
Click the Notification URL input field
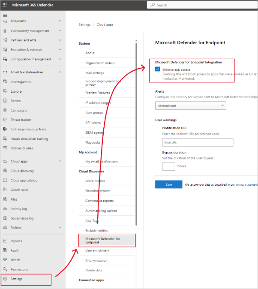click(198, 142)
